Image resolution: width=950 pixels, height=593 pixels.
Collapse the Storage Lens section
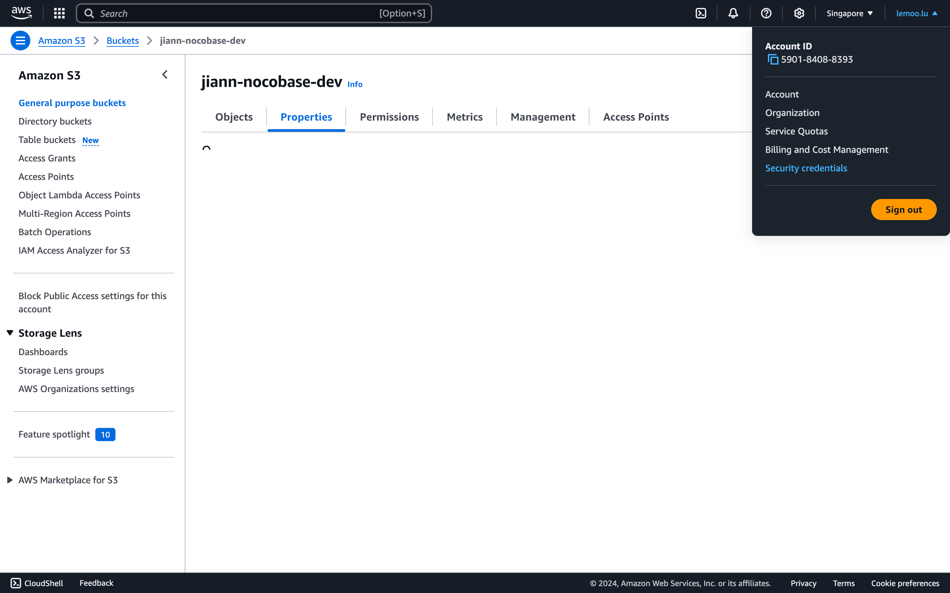tap(10, 333)
